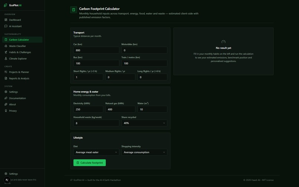Click the 'Home energy & water' heading
The image size is (299, 187).
(86, 92)
